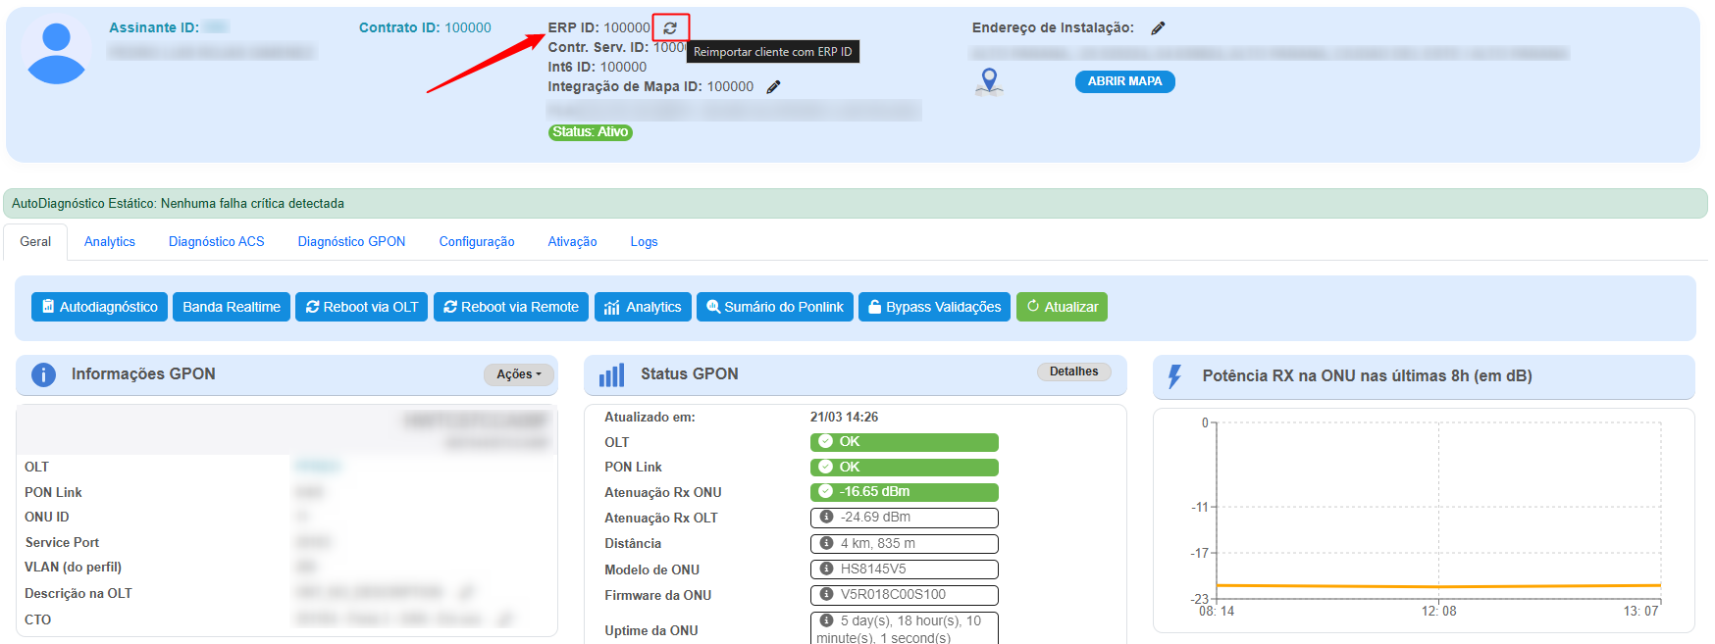1715x644 pixels.
Task: Click the Bypass Validações button
Action: (x=934, y=307)
